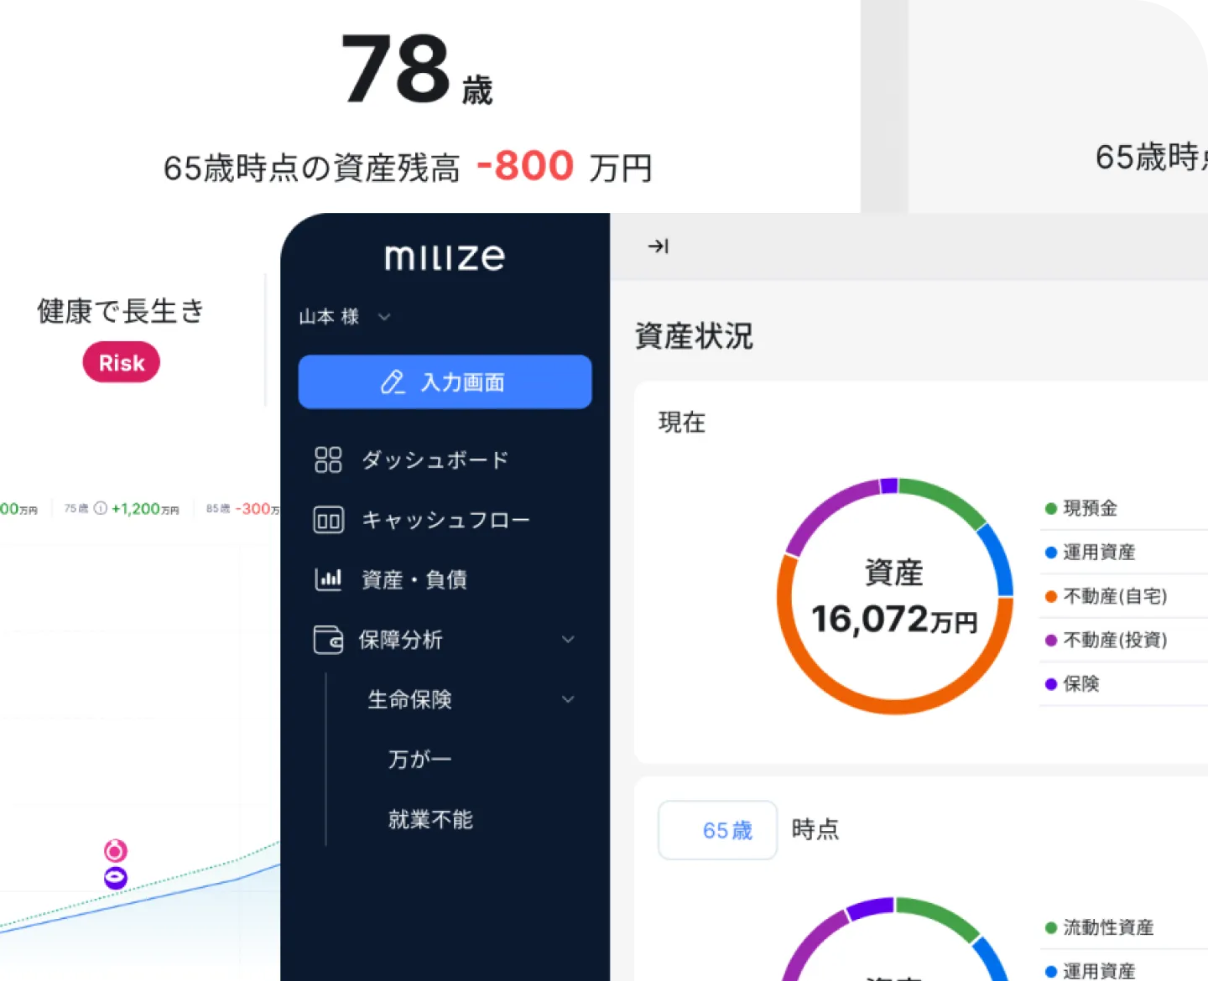Click the pen icon on 入力画面 button
Image resolution: width=1208 pixels, height=981 pixels.
(x=390, y=381)
